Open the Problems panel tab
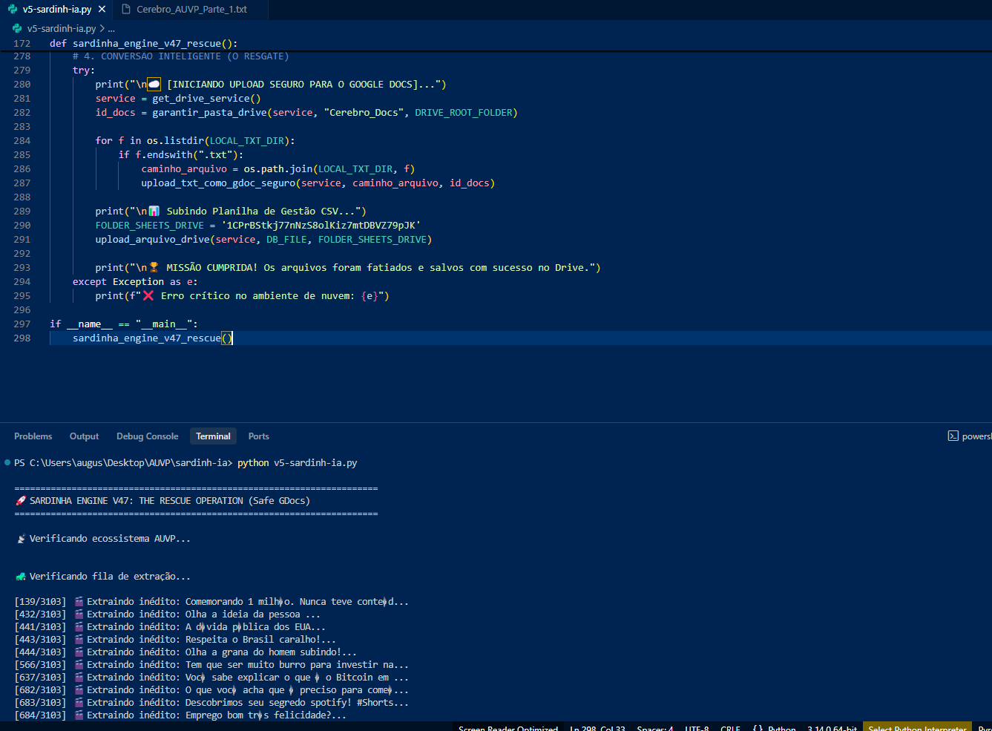Viewport: 992px width, 731px height. (33, 436)
